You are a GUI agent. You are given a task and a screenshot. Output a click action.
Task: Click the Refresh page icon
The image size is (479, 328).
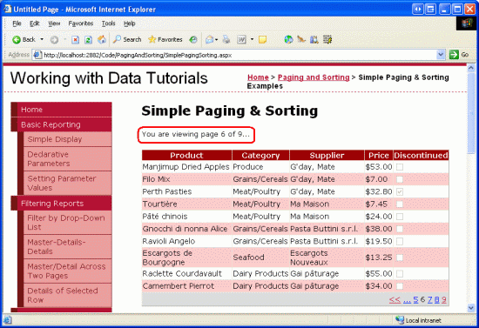click(88, 40)
